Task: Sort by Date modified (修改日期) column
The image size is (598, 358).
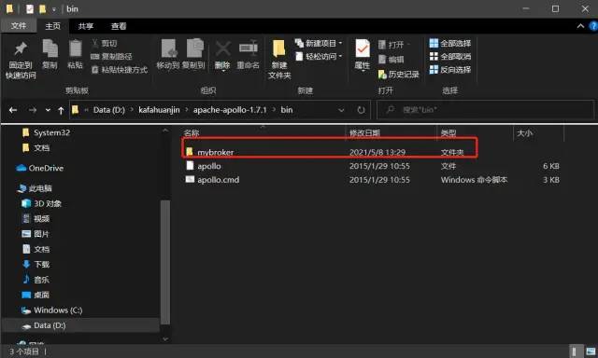Action: click(364, 132)
